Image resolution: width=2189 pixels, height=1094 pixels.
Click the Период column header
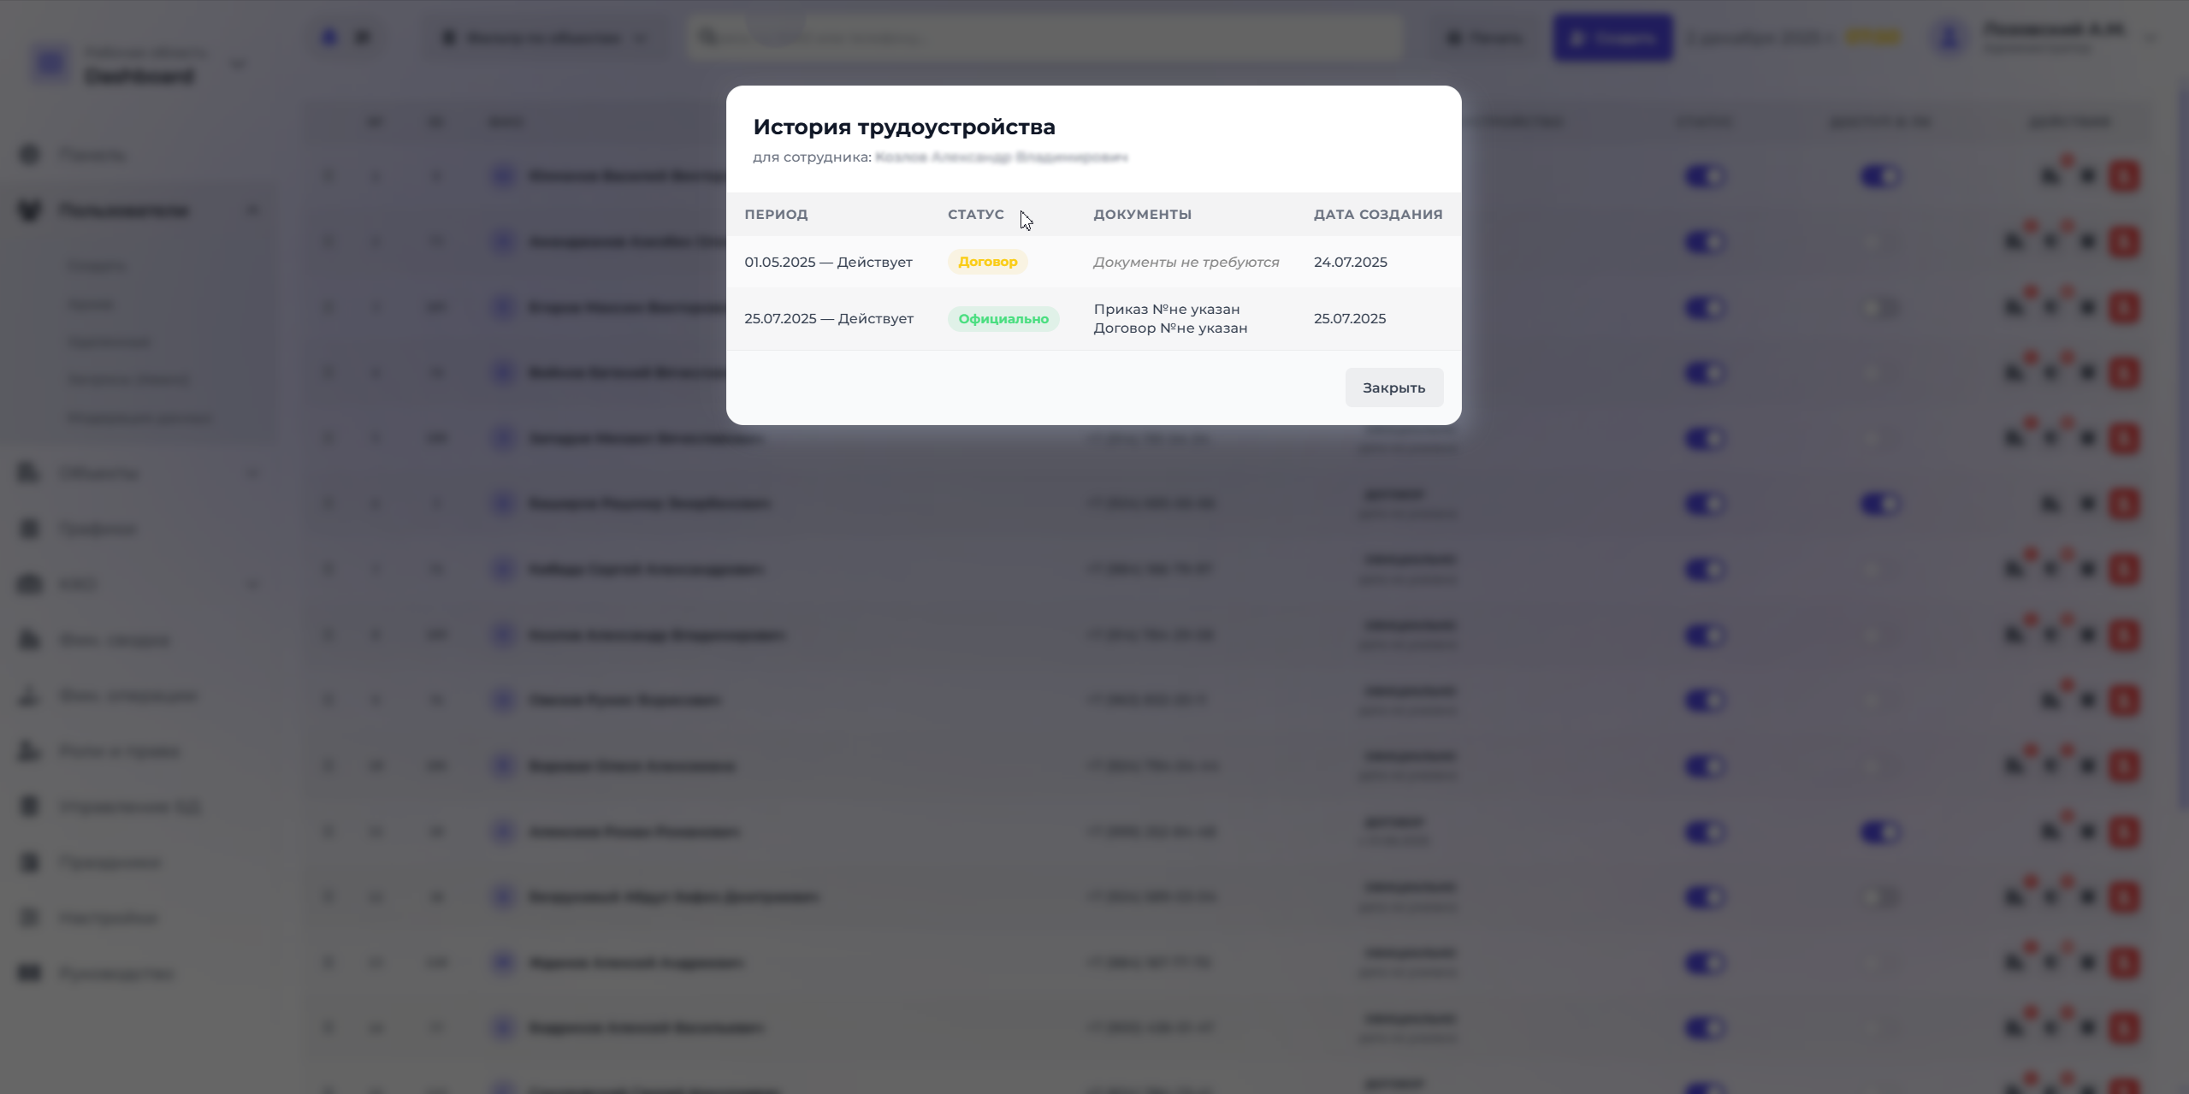tap(775, 215)
